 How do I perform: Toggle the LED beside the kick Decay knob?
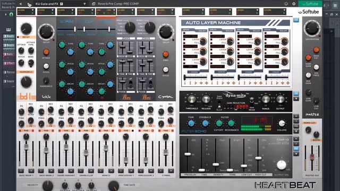coord(54,40)
